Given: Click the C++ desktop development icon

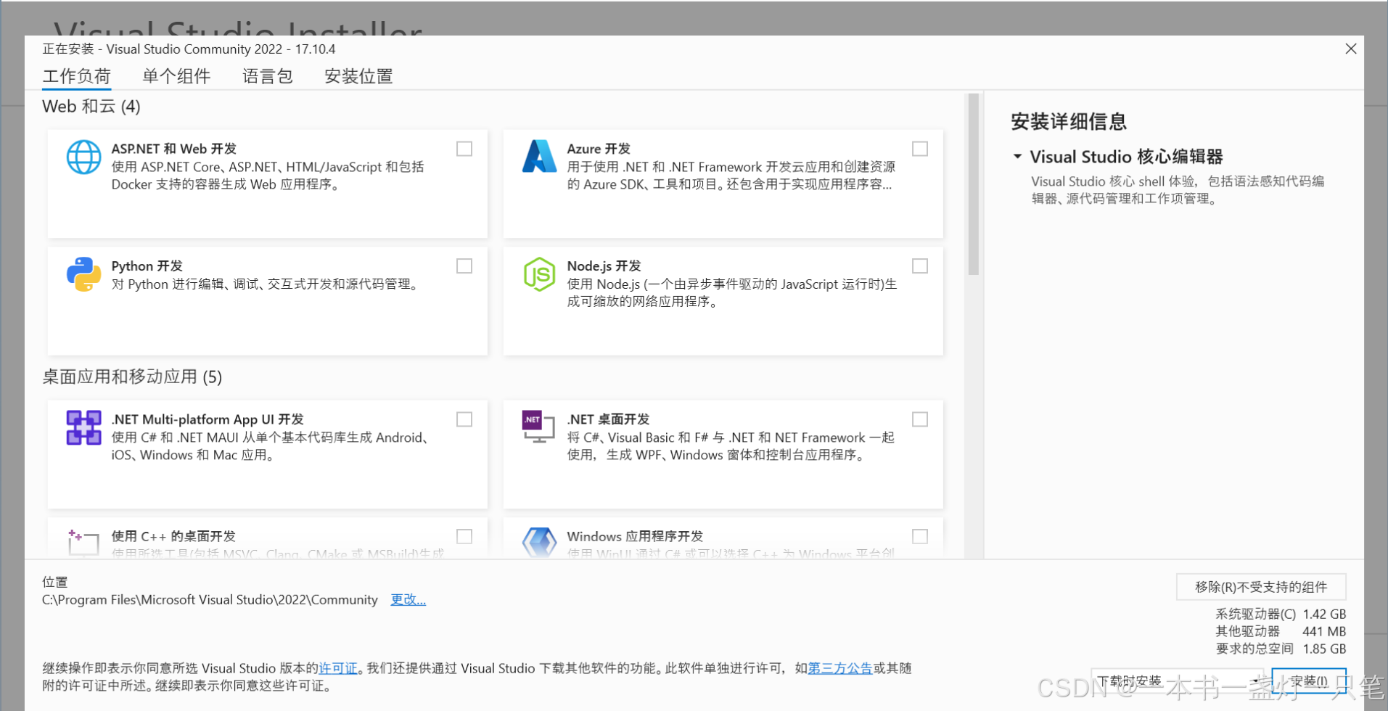Looking at the screenshot, I should [x=83, y=542].
